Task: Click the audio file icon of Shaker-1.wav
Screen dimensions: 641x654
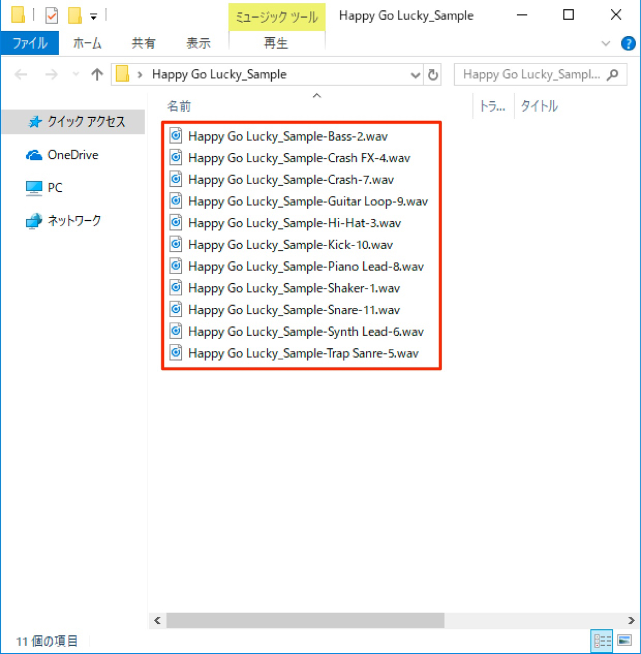Action: (x=176, y=288)
